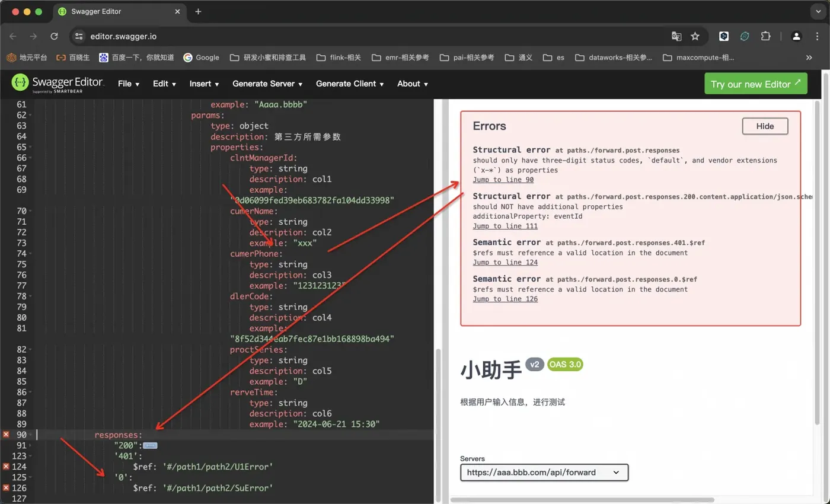
Task: Open Chrome three-dot menu
Action: point(816,36)
